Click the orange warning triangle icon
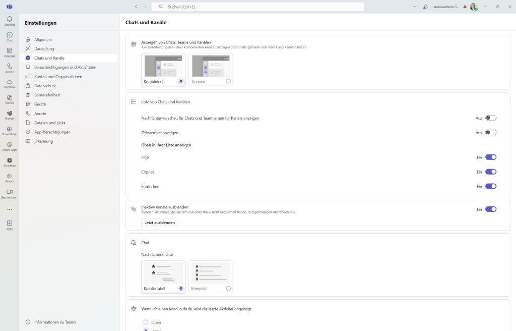Image resolution: width=516 pixels, height=331 pixels. 465,7
